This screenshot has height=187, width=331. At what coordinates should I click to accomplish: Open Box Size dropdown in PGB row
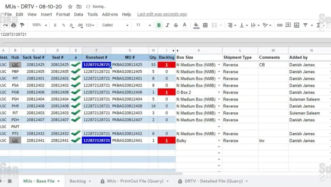click(x=219, y=92)
